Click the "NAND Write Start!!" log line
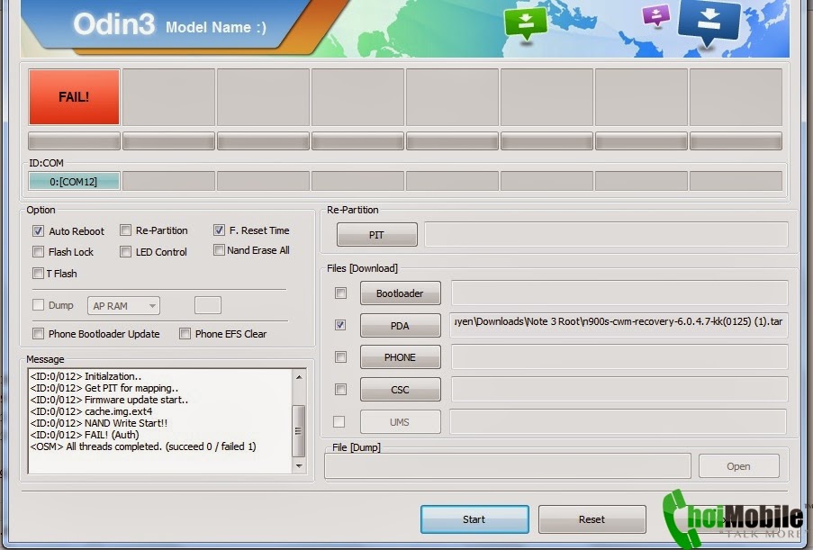 coord(98,423)
